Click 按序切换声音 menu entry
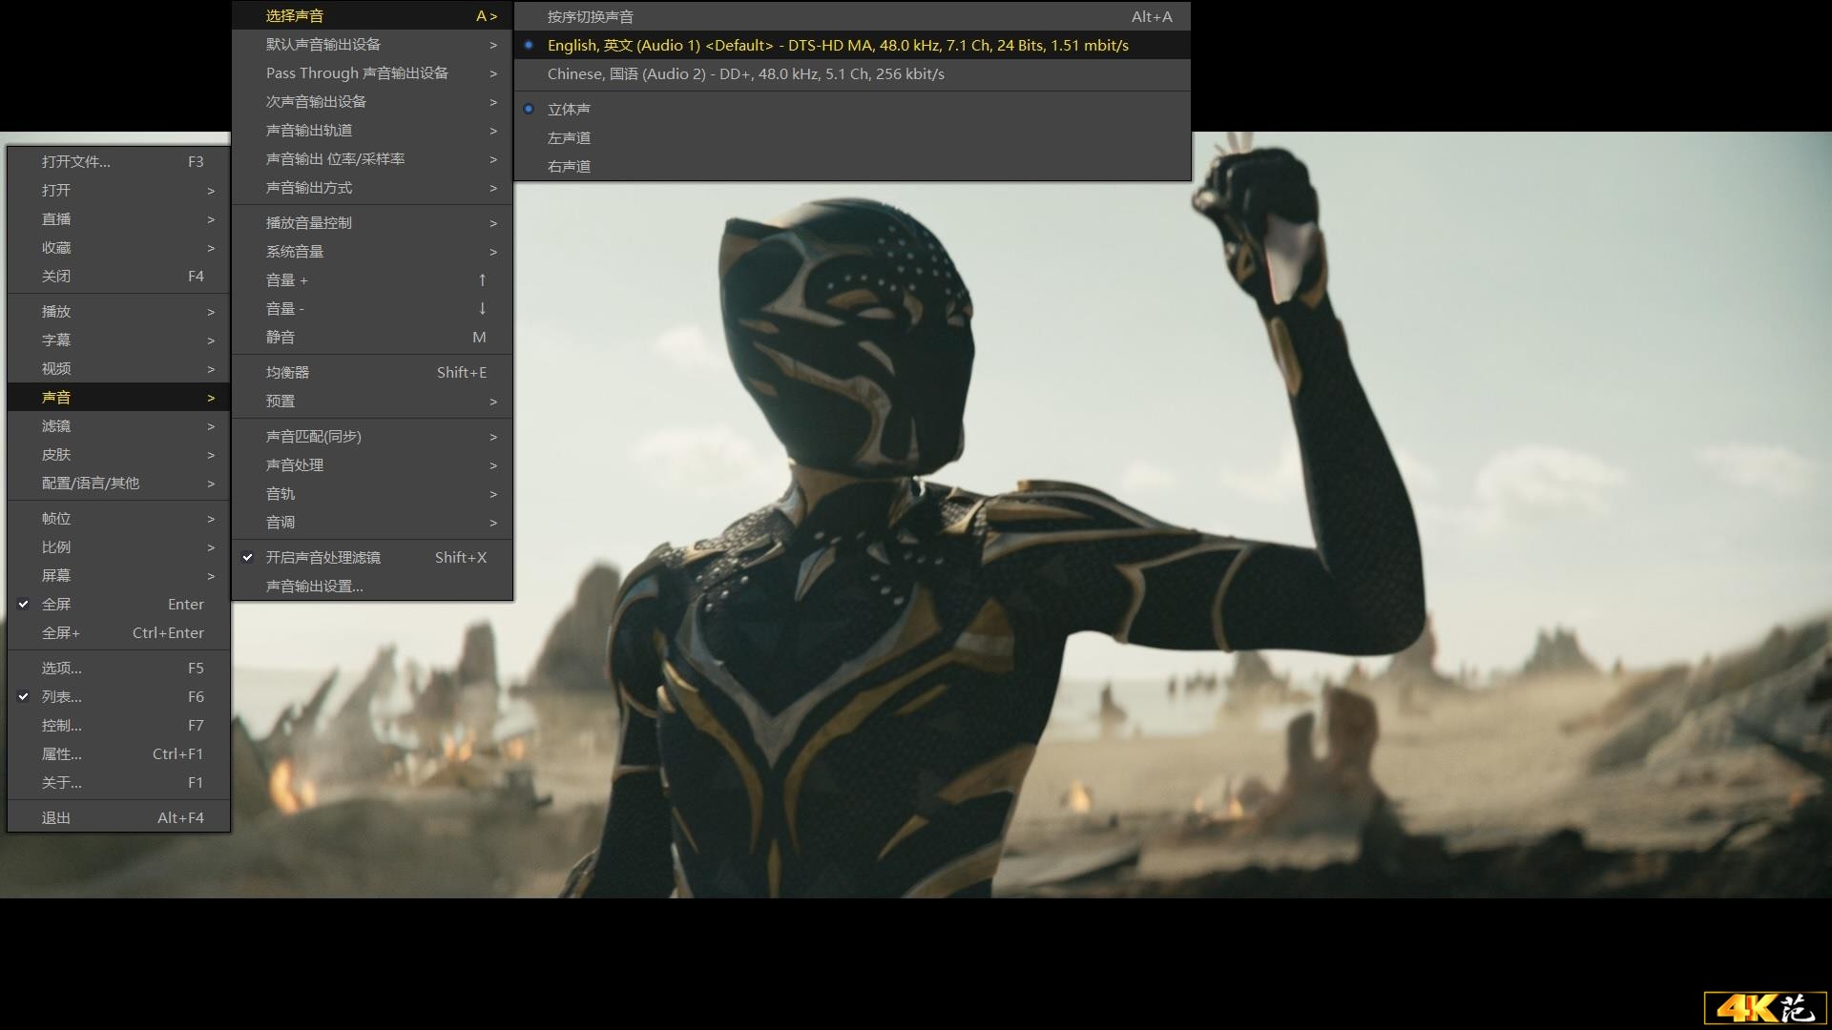 coord(852,16)
